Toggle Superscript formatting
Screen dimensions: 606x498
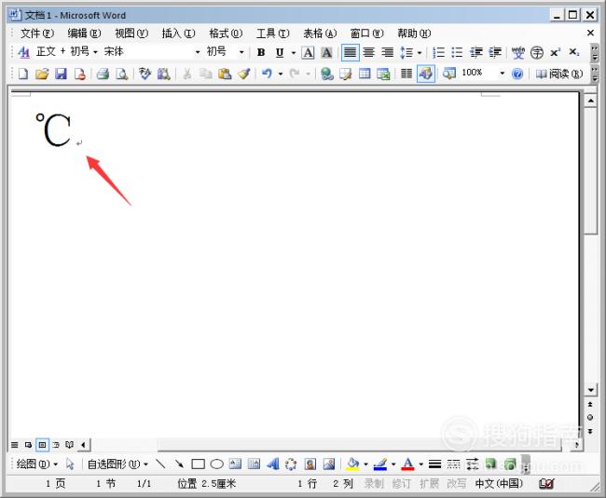coord(556,52)
